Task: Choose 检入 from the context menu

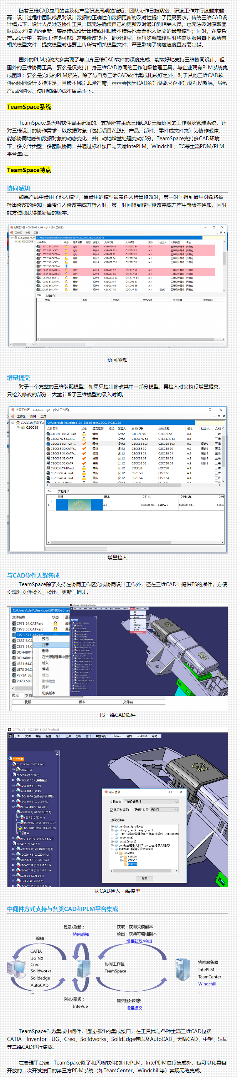Action: [46, 663]
